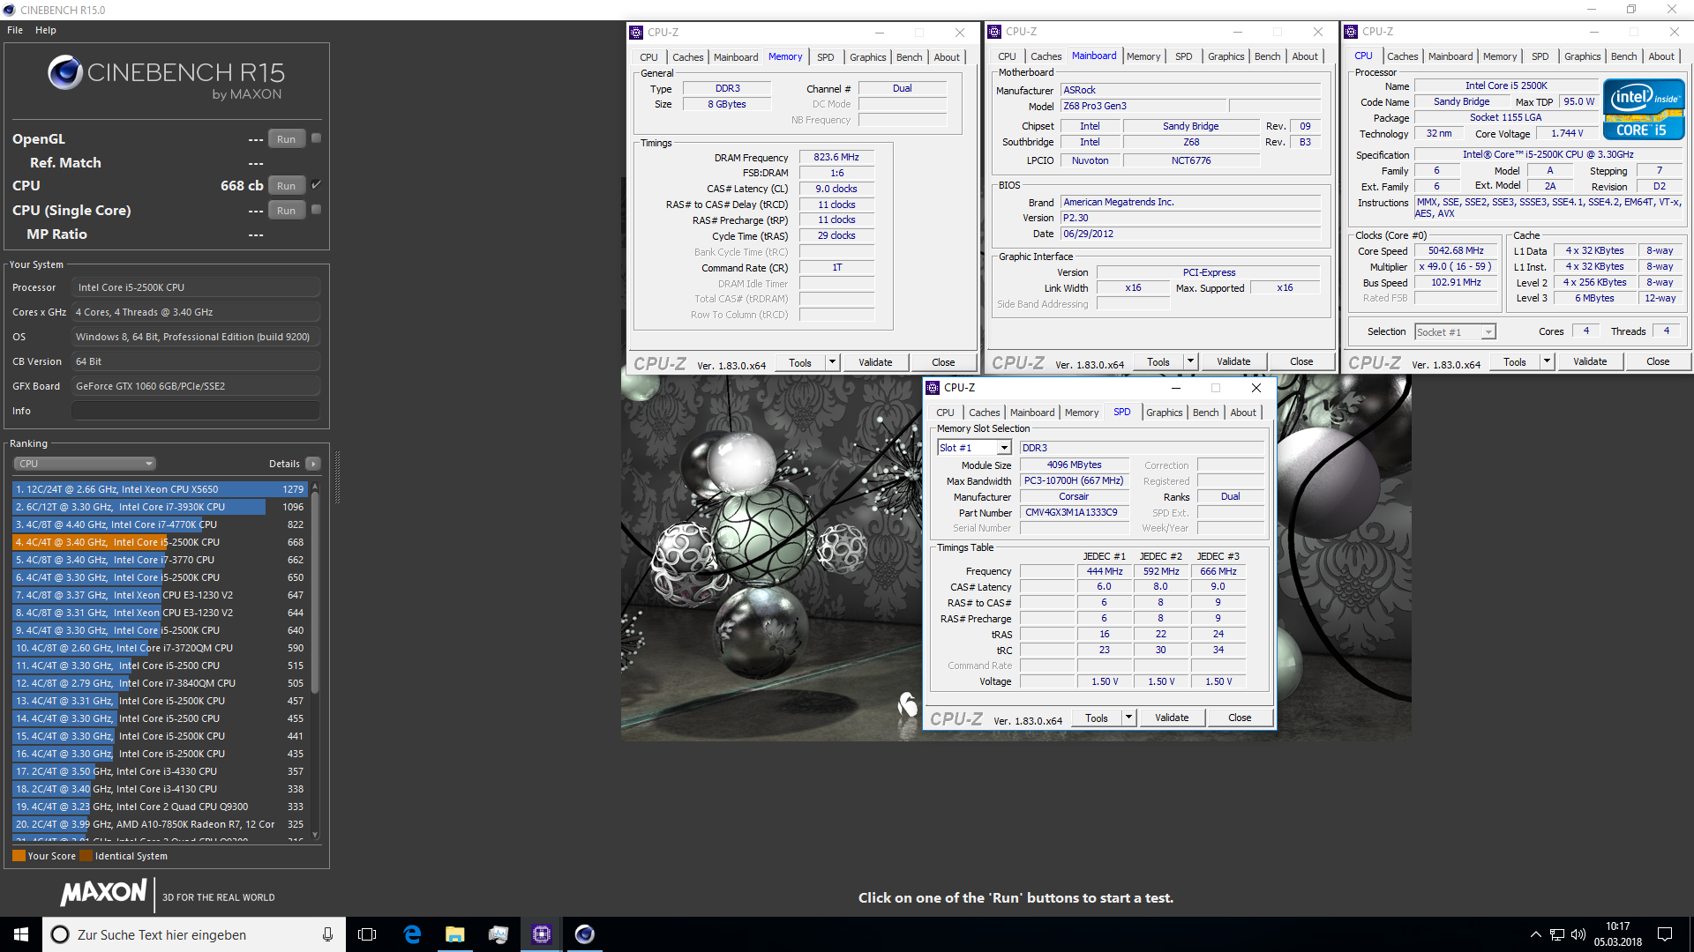Click Validate in Memory CPU-Z window
This screenshot has height=952, width=1694.
coord(875,362)
